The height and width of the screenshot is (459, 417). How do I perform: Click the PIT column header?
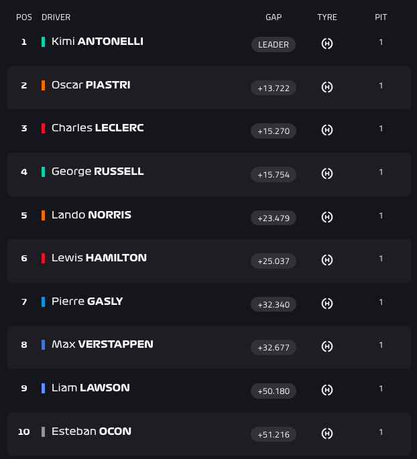coord(381,17)
